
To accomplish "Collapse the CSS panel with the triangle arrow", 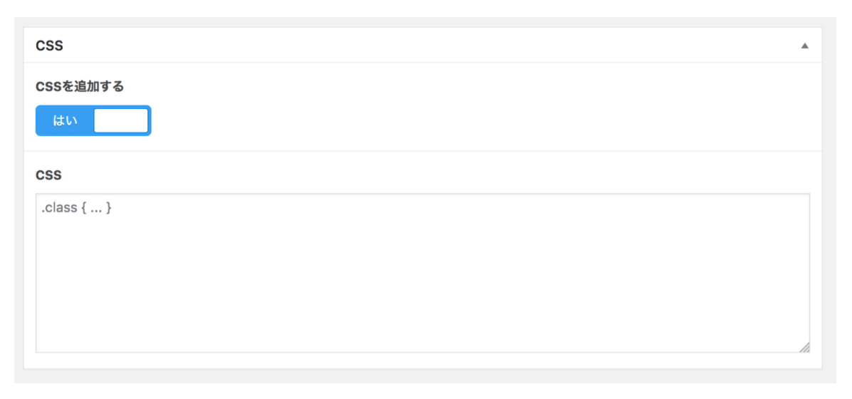I will tap(805, 46).
